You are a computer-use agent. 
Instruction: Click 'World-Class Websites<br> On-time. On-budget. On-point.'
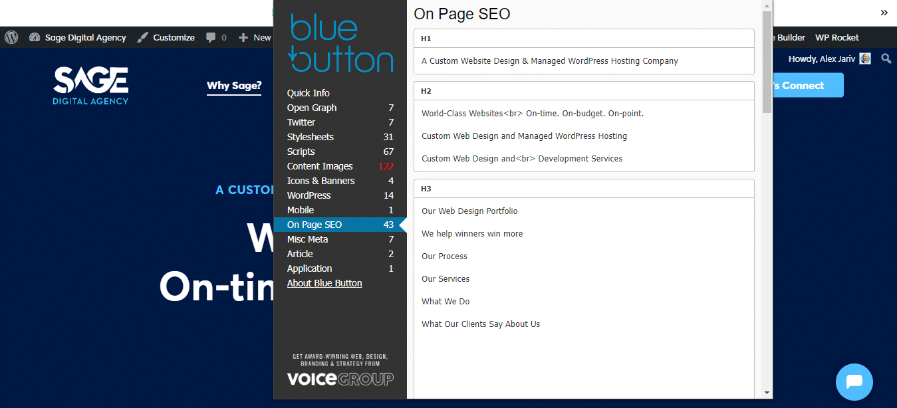pos(533,114)
